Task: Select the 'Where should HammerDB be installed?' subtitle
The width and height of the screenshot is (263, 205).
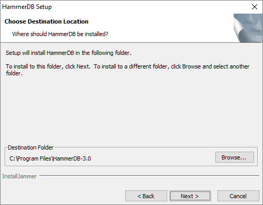Action: (x=60, y=34)
